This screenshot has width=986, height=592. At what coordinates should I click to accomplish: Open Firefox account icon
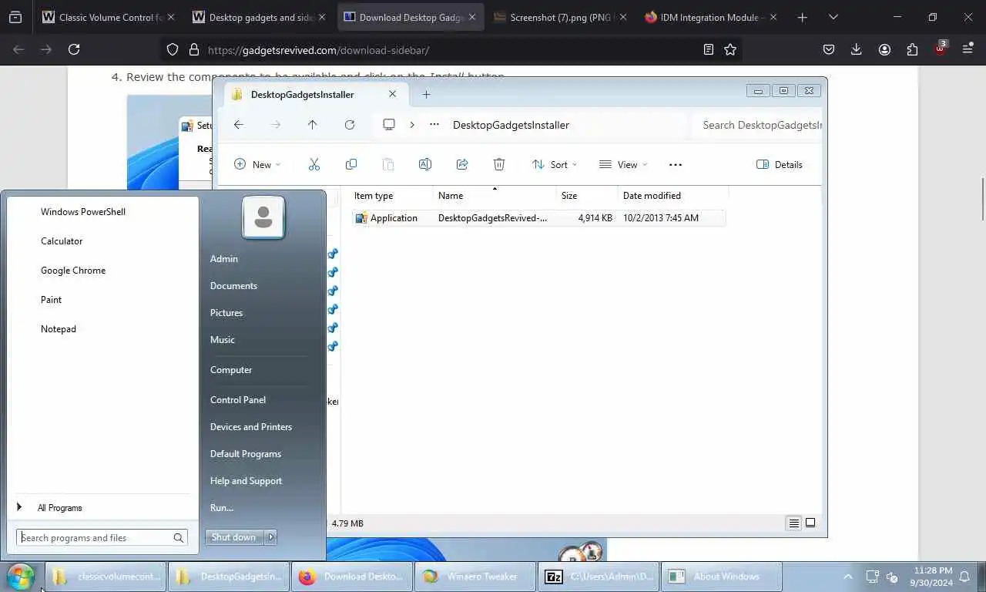[884, 49]
